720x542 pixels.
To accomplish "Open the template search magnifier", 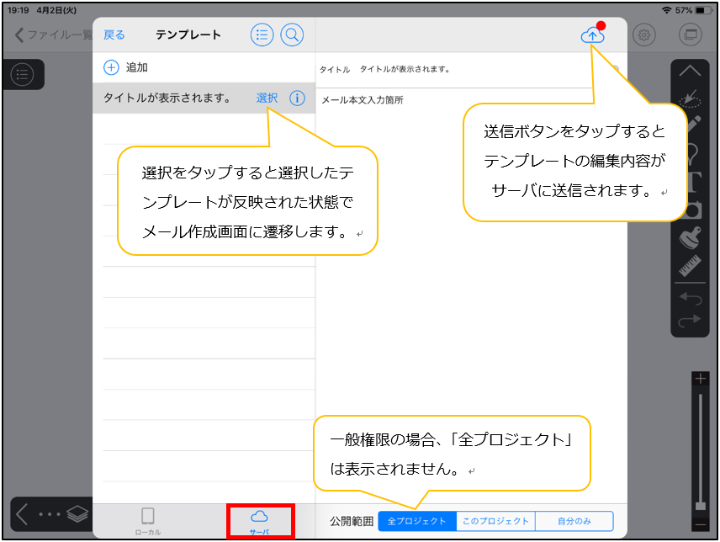I will coord(292,35).
